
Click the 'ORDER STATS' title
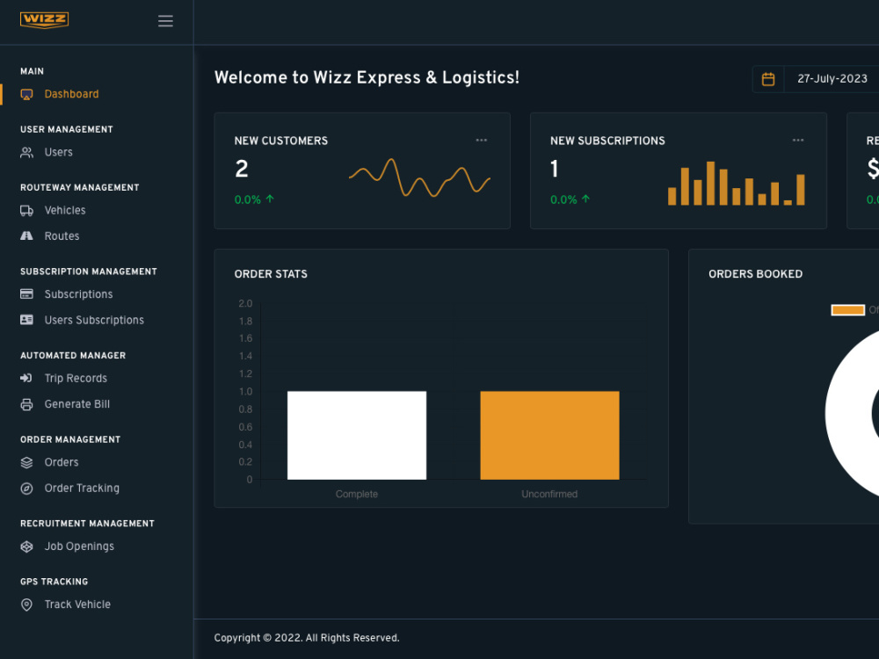tap(271, 274)
